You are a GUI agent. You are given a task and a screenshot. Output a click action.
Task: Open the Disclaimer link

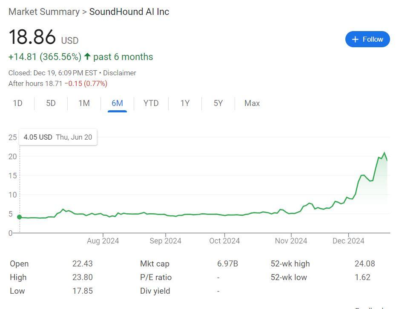point(120,73)
